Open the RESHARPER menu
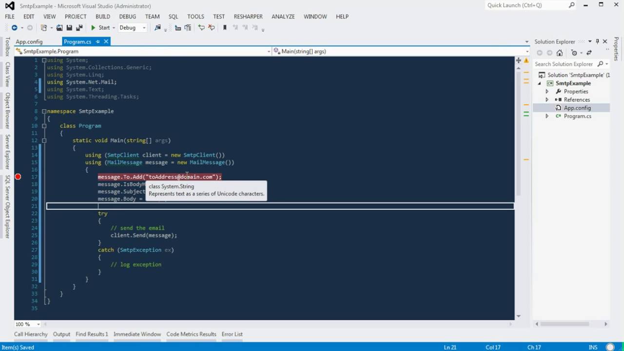 click(248, 16)
